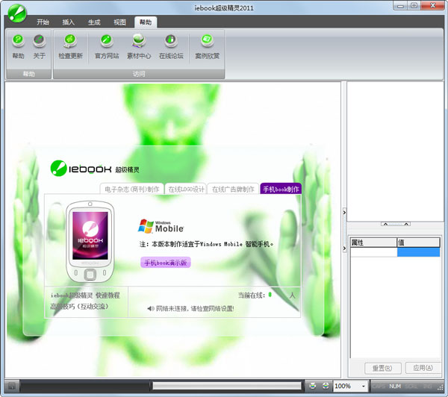Open the 电子杂志(商刊)制作 tab
This screenshot has height=397, width=448.
[x=132, y=189]
